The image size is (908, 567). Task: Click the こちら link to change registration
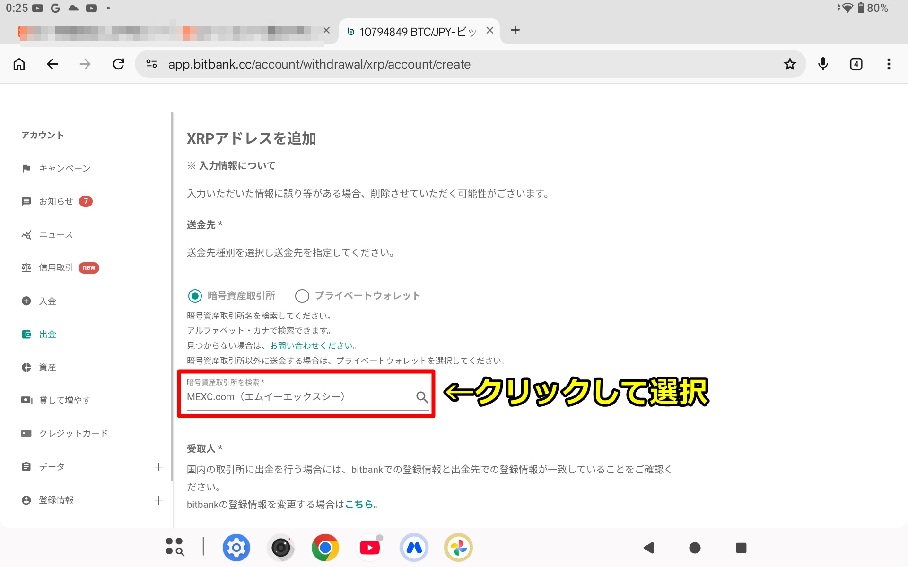pyautogui.click(x=358, y=504)
